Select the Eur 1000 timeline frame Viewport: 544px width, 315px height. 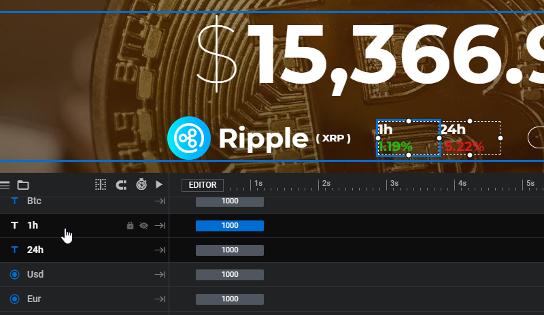[230, 299]
